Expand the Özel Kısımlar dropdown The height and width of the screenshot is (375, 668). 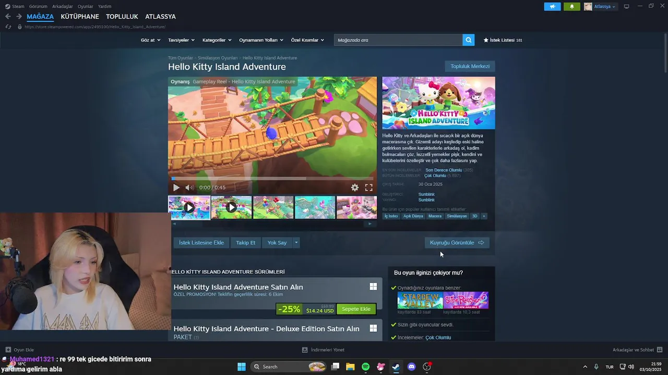pyautogui.click(x=307, y=40)
